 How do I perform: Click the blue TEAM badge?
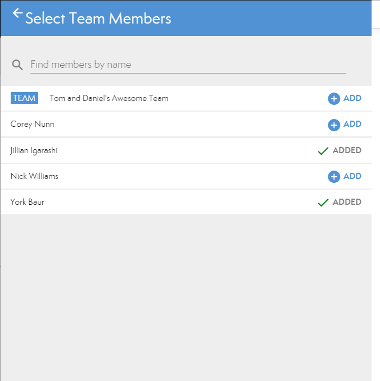24,98
